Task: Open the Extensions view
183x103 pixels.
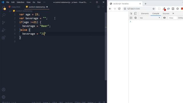Action: click(x=4, y=37)
